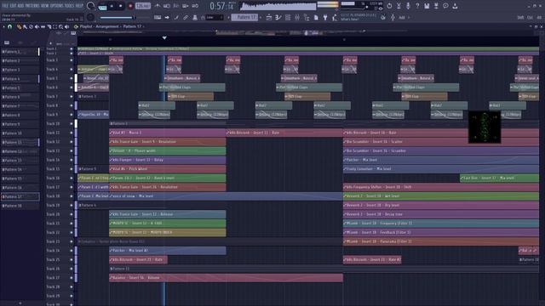This screenshot has width=545, height=306.
Task: Click the red Record button
Action: pyautogui.click(x=130, y=6)
